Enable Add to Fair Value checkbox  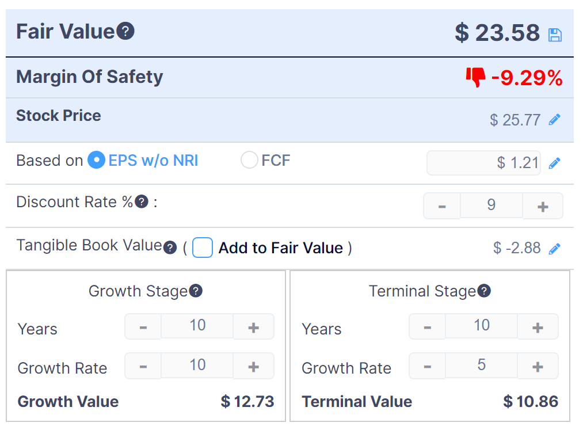(x=203, y=247)
